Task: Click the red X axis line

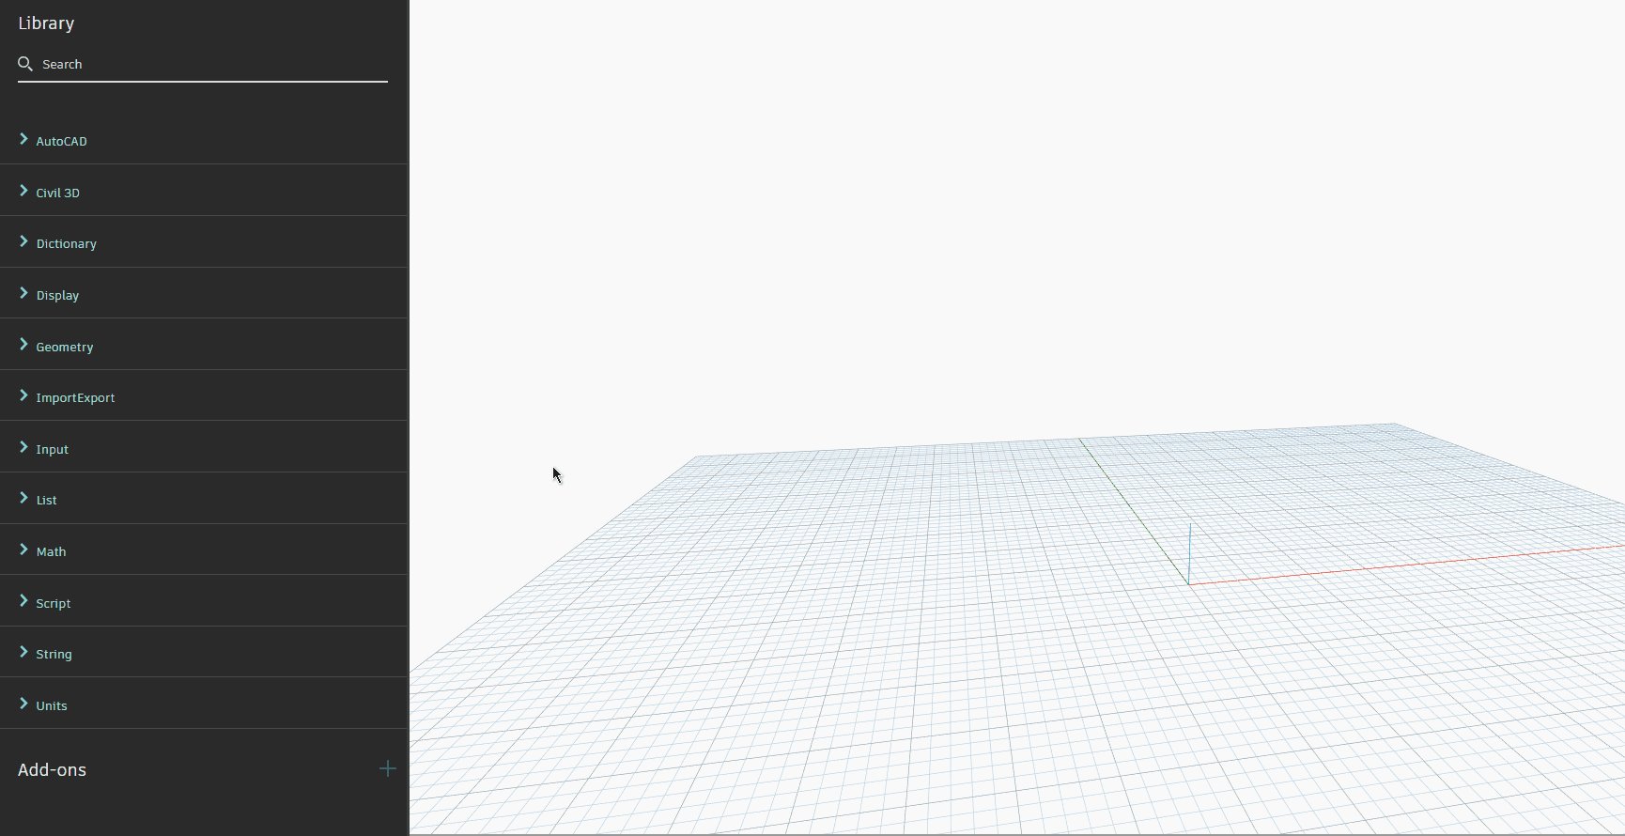Action: pyautogui.click(x=1409, y=564)
